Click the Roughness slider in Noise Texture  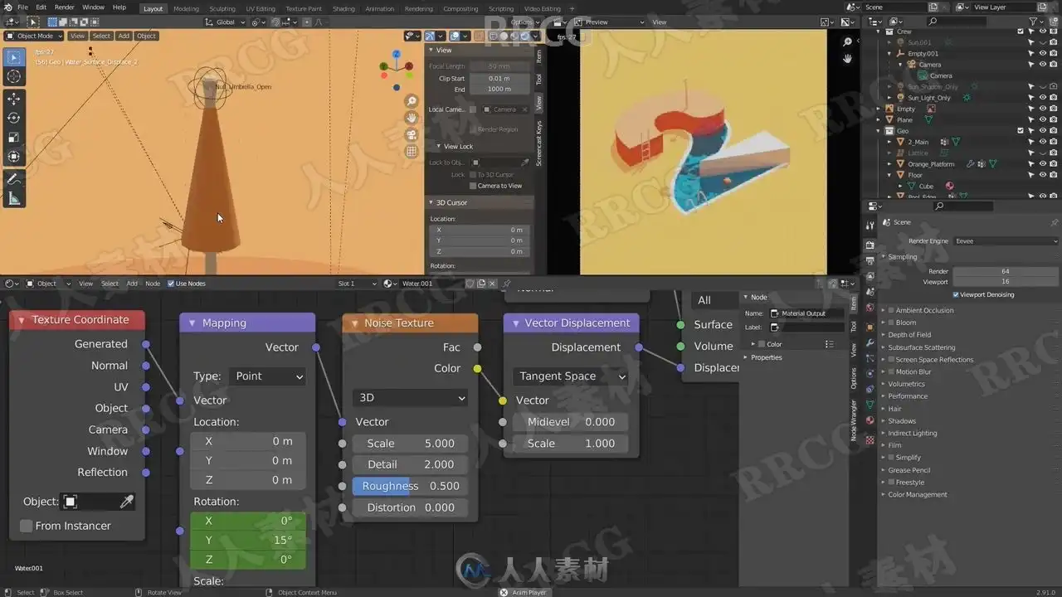click(x=410, y=486)
